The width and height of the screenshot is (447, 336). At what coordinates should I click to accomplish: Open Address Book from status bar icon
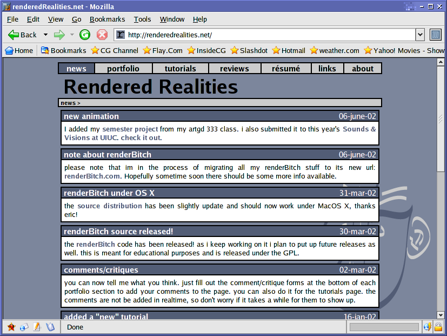click(50, 327)
